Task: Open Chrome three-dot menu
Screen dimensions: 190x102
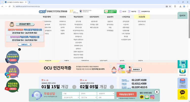Action: tap(188, 6)
